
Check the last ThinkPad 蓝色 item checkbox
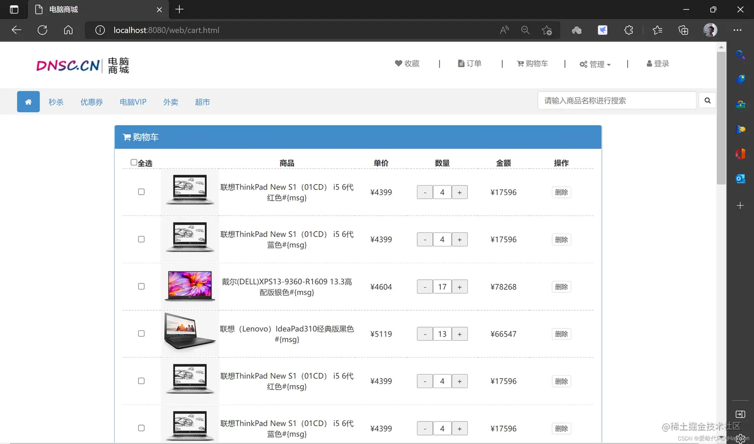point(141,428)
